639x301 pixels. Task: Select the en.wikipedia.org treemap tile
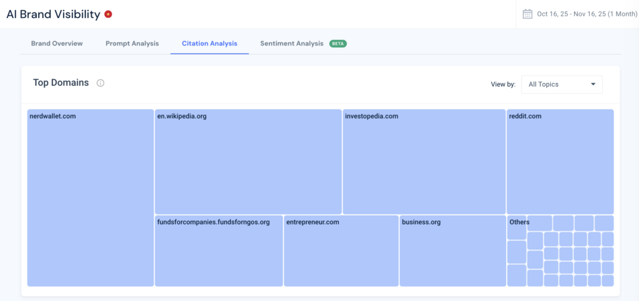[248, 162]
